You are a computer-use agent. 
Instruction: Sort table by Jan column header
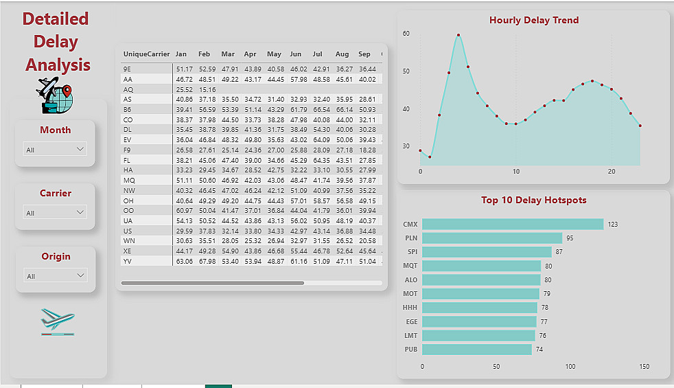click(181, 54)
